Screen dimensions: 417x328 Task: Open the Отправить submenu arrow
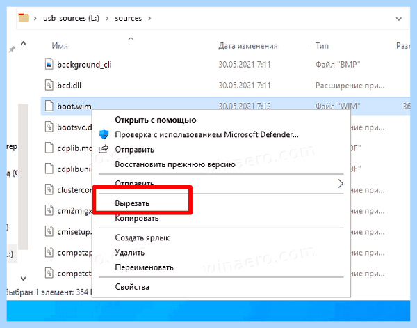coord(341,184)
